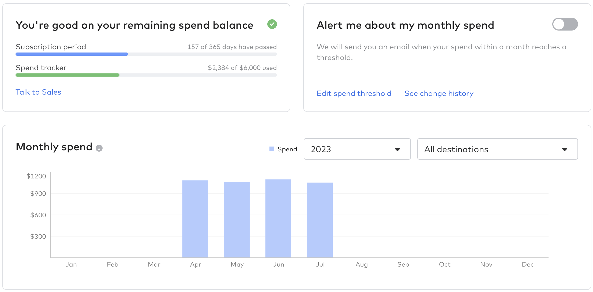Click the Aug axis label
Viewport: 593px width, 292px height.
point(362,265)
